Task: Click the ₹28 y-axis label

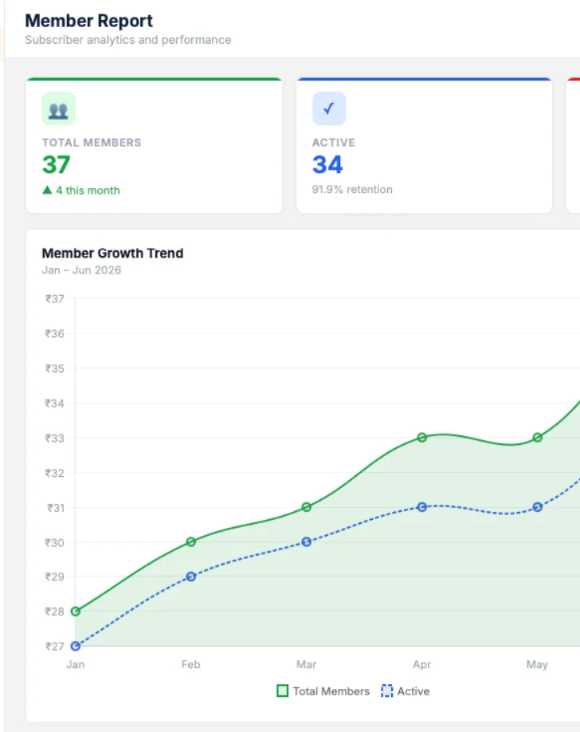Action: tap(55, 612)
